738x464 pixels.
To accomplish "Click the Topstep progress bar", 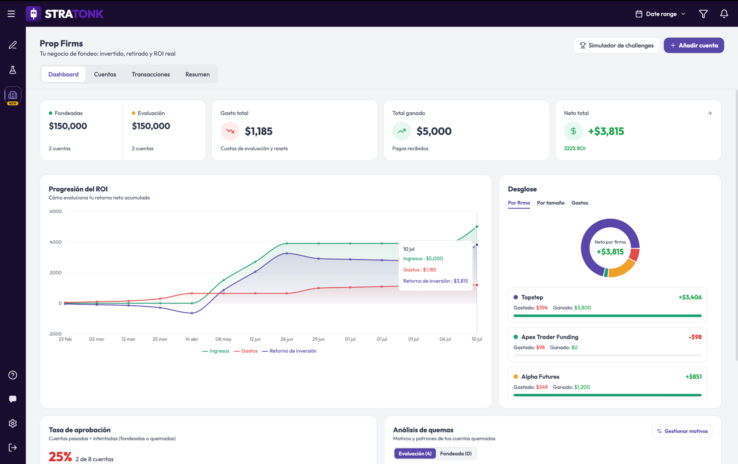I will coord(607,316).
